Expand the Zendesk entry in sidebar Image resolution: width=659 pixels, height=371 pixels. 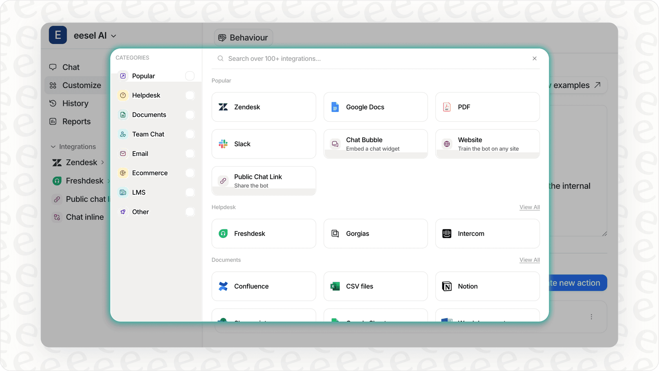(102, 162)
